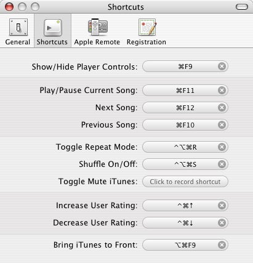Edit the ⌥⌘F9 Bring iTunes to Front field
Screen dimensions: 253x263
tap(185, 245)
